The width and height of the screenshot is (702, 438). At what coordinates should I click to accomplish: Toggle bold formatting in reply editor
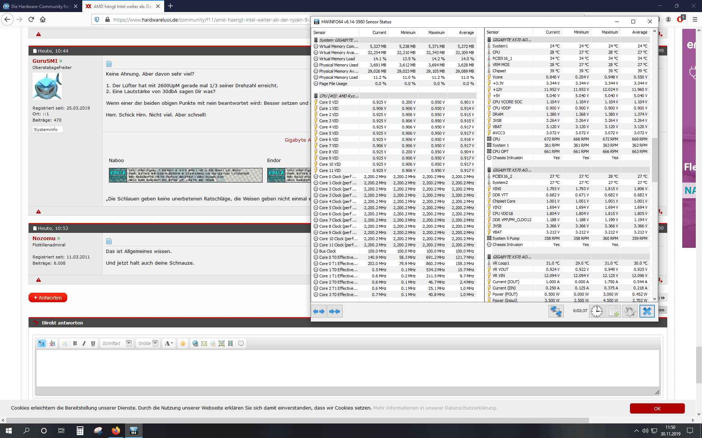click(75, 343)
